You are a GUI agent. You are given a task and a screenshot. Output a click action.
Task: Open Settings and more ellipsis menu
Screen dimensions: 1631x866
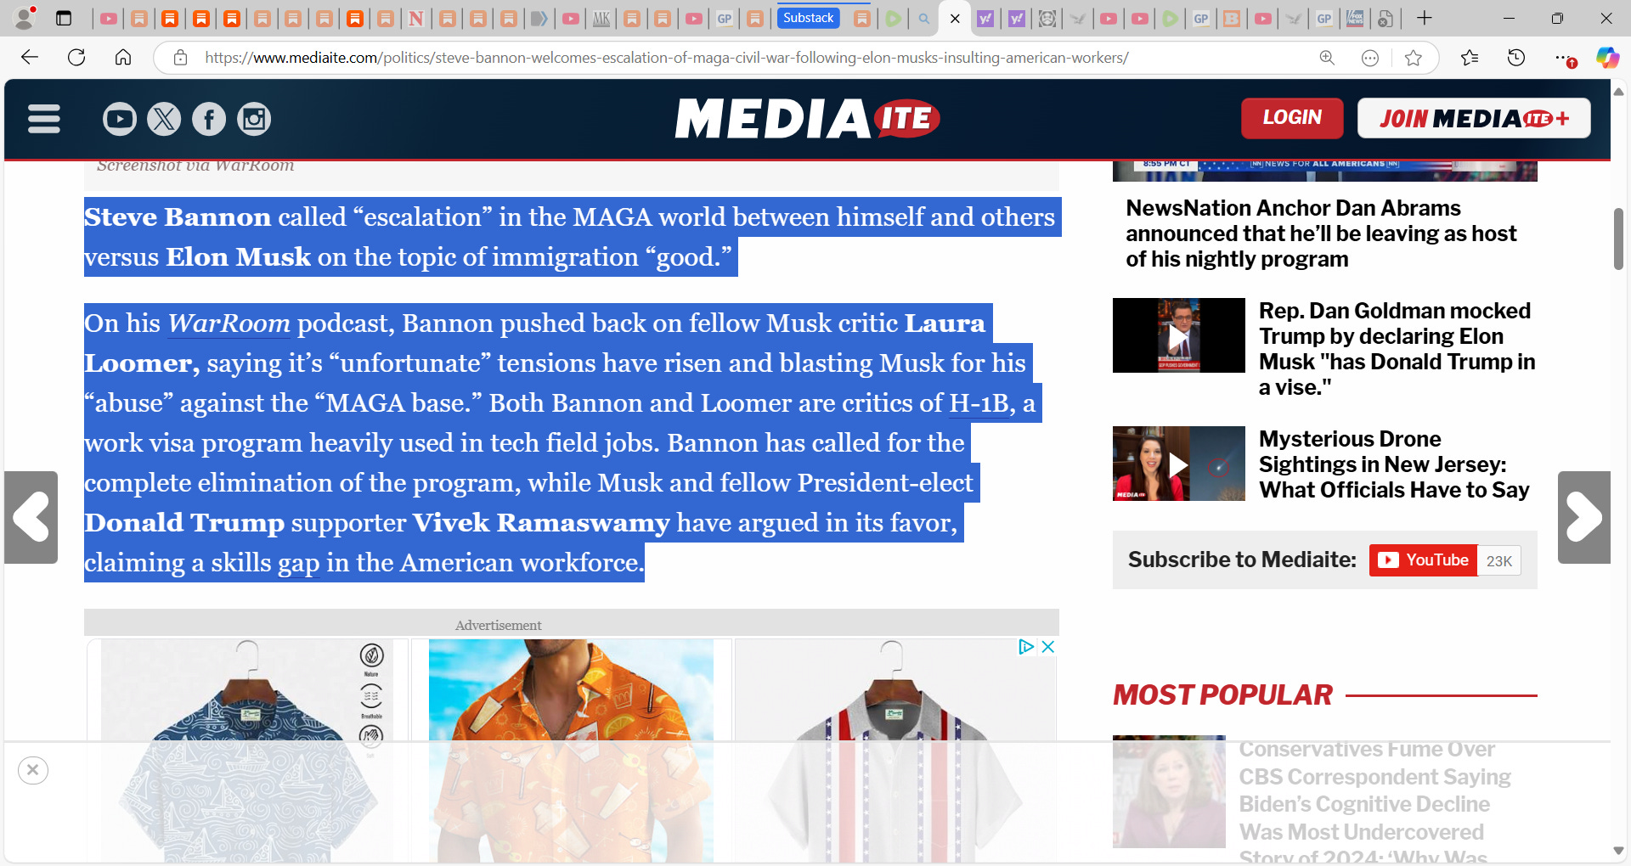pyautogui.click(x=1563, y=58)
